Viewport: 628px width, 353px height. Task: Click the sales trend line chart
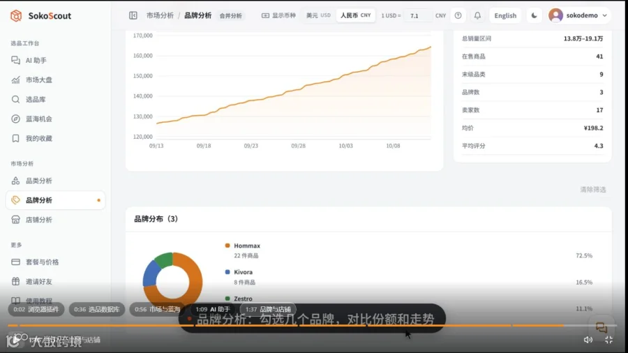(x=293, y=91)
